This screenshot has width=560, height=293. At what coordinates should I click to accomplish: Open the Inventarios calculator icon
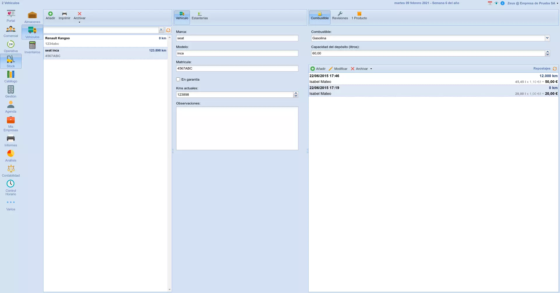(x=32, y=46)
